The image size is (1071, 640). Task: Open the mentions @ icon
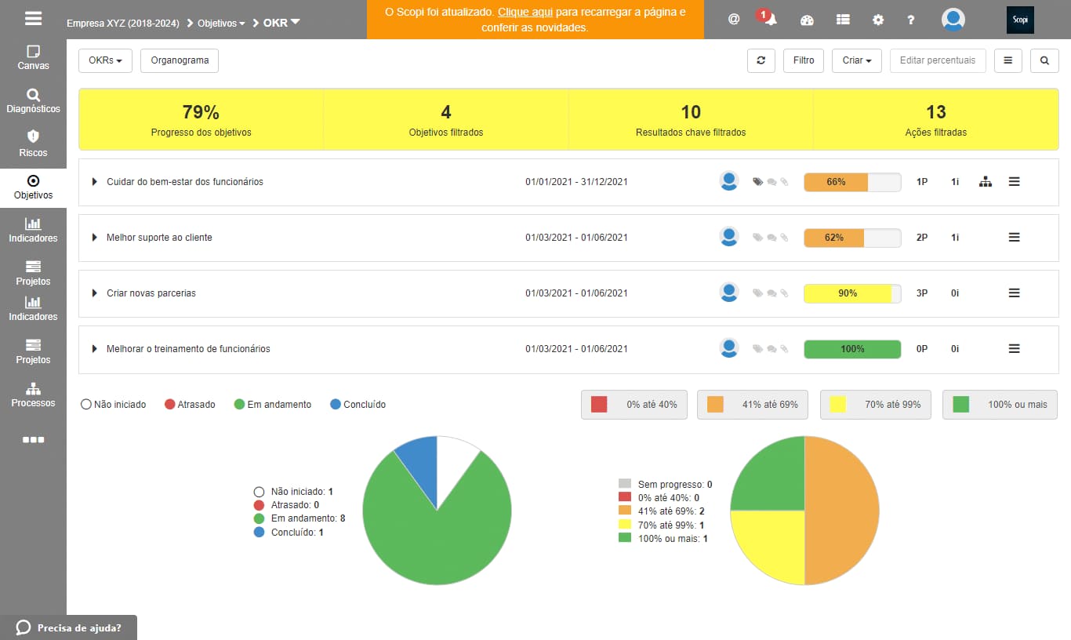(x=734, y=20)
